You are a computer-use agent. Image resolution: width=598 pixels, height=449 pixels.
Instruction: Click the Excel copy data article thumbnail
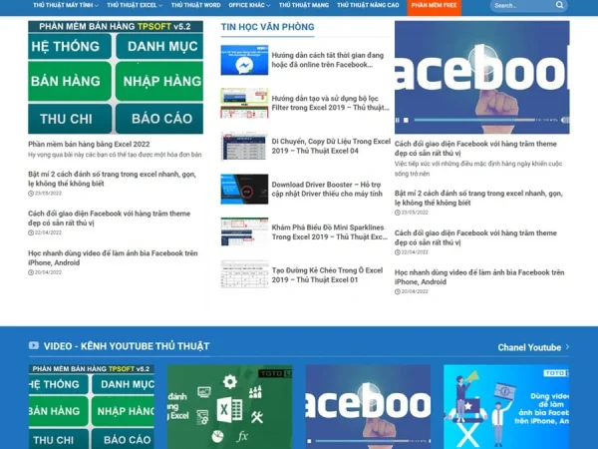(244, 146)
